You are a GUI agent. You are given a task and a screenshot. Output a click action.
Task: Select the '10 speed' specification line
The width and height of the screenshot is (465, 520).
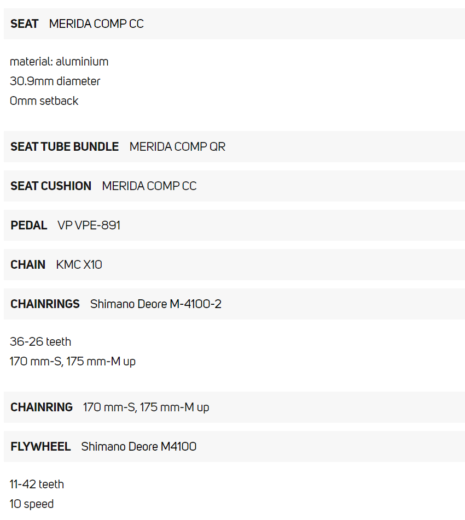pos(32,504)
